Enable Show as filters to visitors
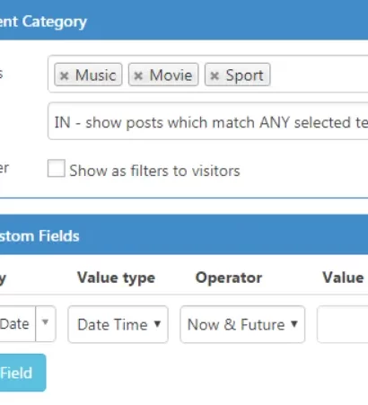 pyautogui.click(x=57, y=168)
